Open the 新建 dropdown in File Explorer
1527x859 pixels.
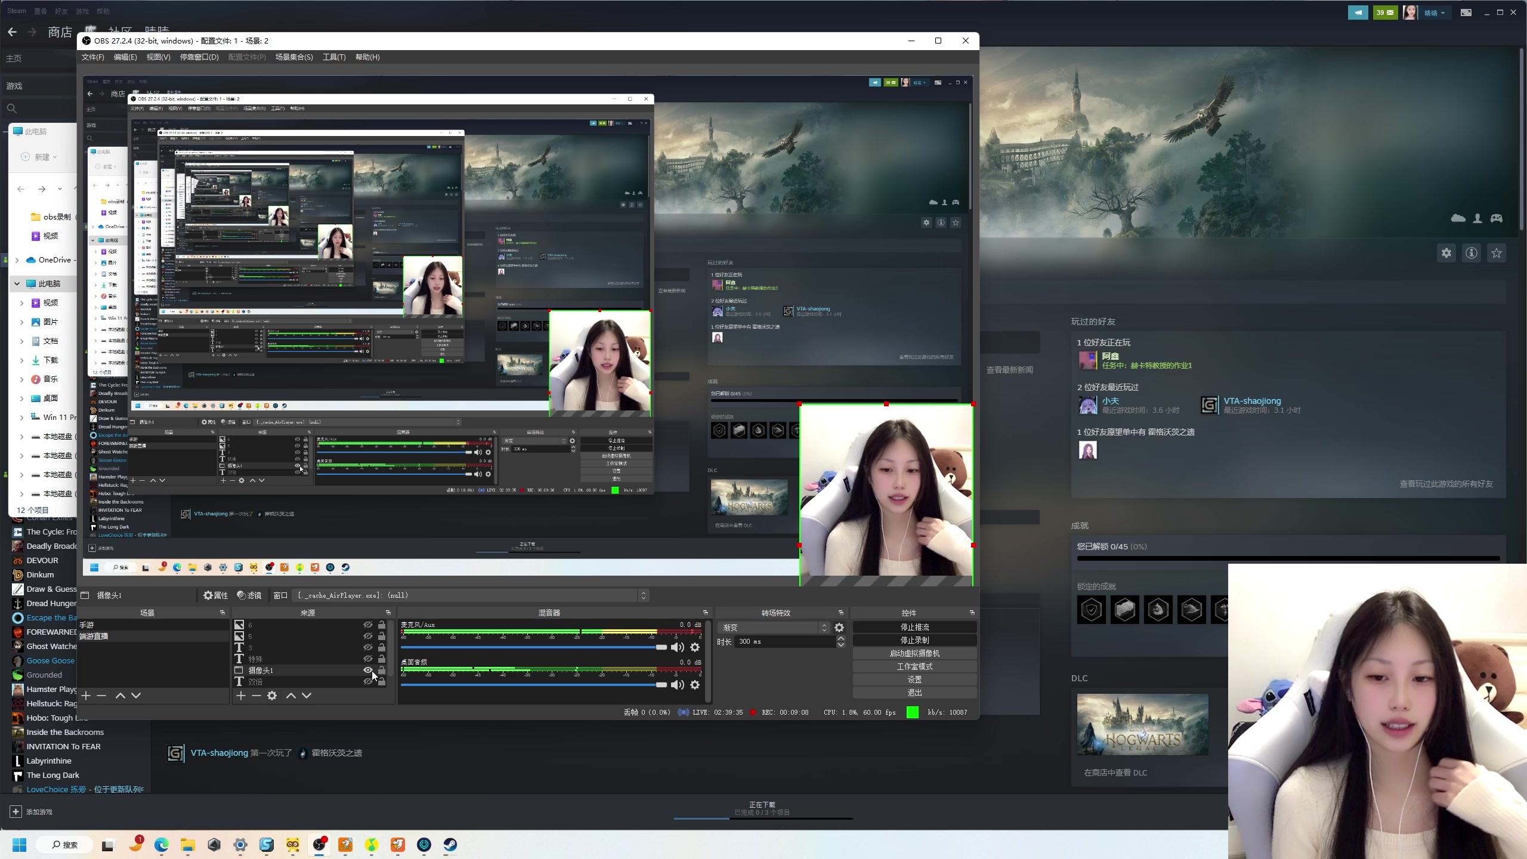click(39, 157)
